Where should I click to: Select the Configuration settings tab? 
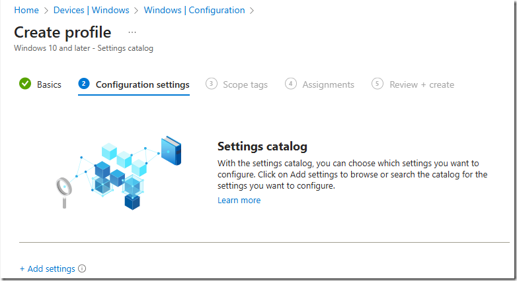pyautogui.click(x=142, y=84)
